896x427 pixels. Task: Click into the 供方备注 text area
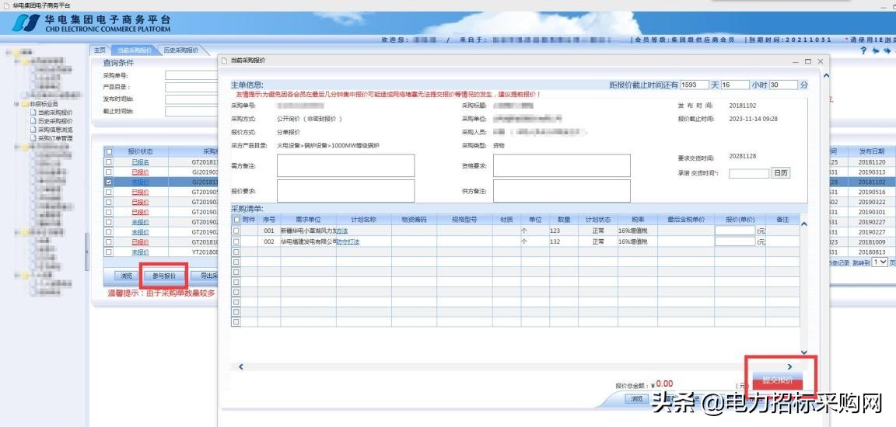[x=562, y=191]
